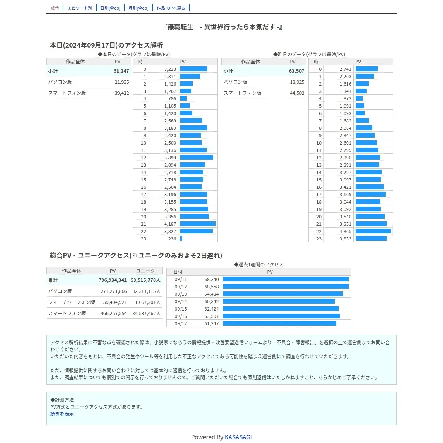Click the bar for yesterday's hour 22
Image resolution: width=443 pixels, height=443 pixels.
tap(373, 231)
